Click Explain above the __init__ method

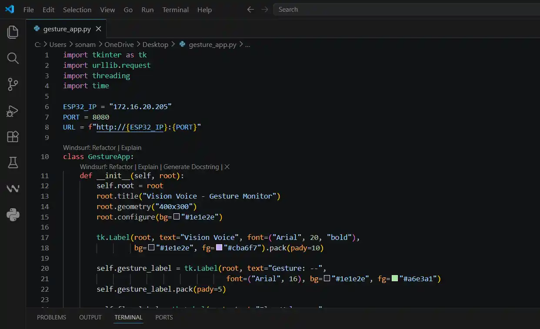click(x=148, y=166)
